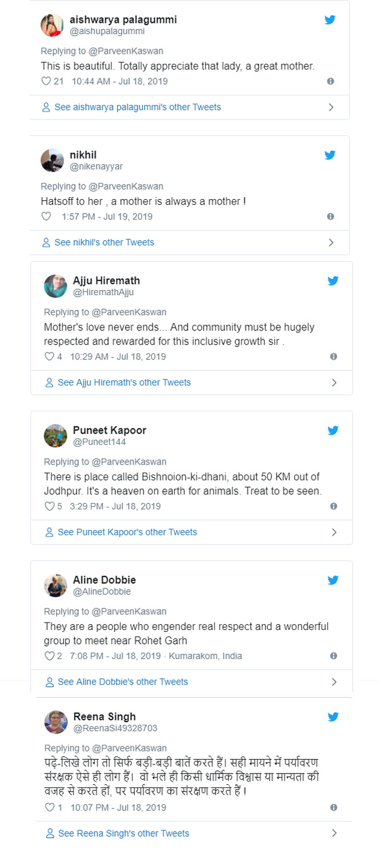
Task: Open timestamp 10:07 PM - Jul 18, 2019
Action: coord(118,808)
